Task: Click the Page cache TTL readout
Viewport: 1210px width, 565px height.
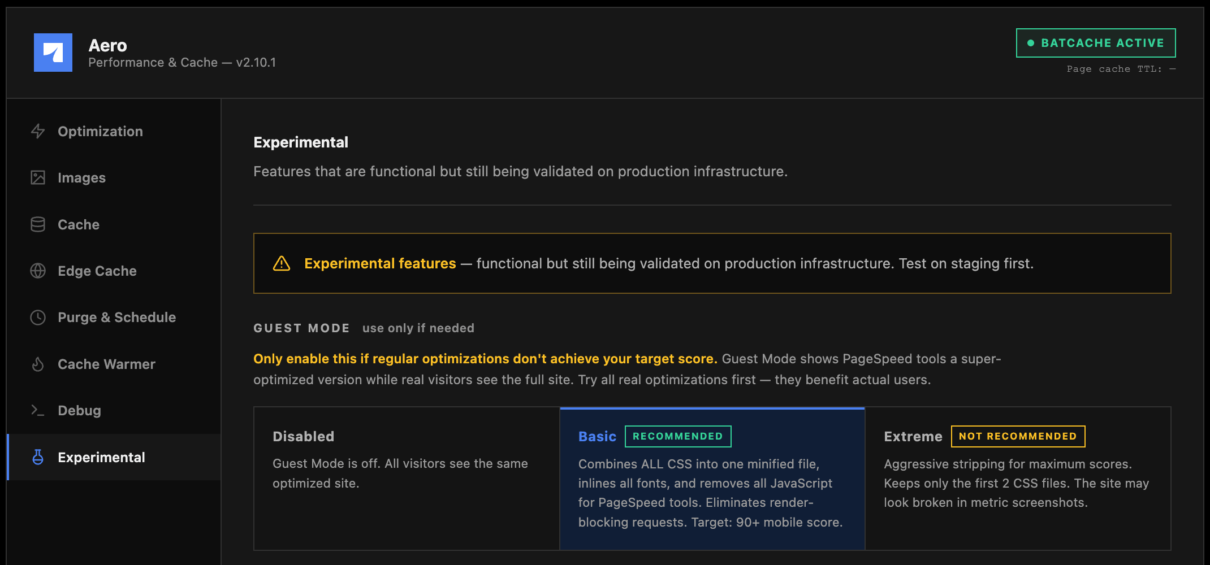Action: pos(1121,69)
